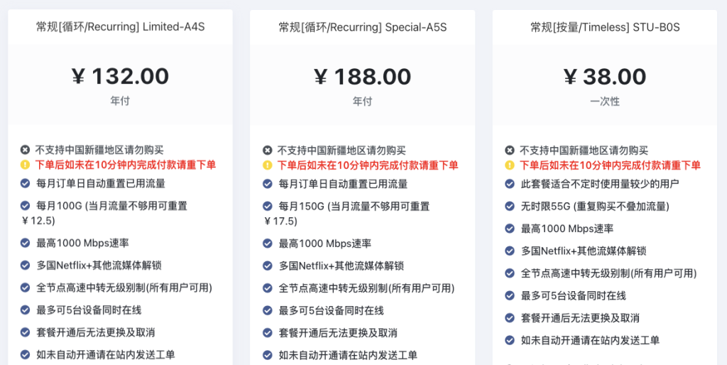Click the ¥132.00 price
The width and height of the screenshot is (727, 365).
click(120, 76)
